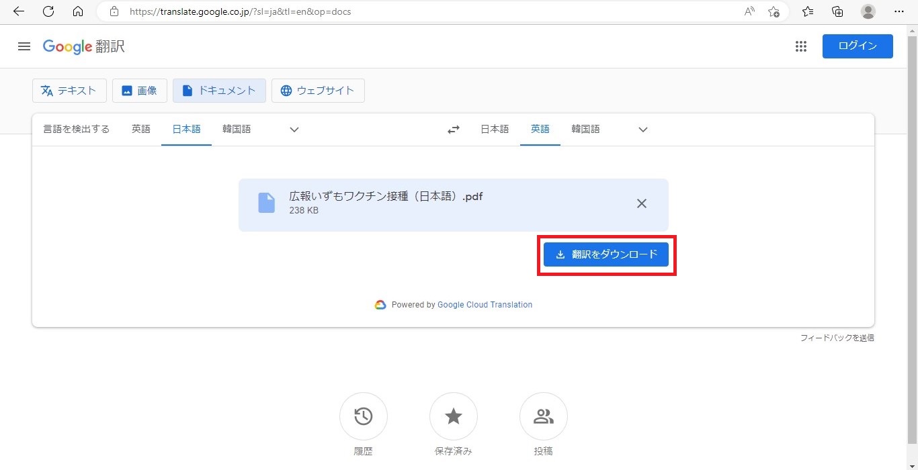Expand the source language list chevron
The width and height of the screenshot is (918, 470).
pyautogui.click(x=294, y=130)
